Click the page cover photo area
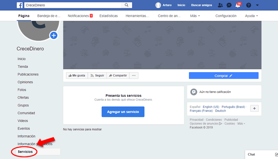 click(x=162, y=45)
